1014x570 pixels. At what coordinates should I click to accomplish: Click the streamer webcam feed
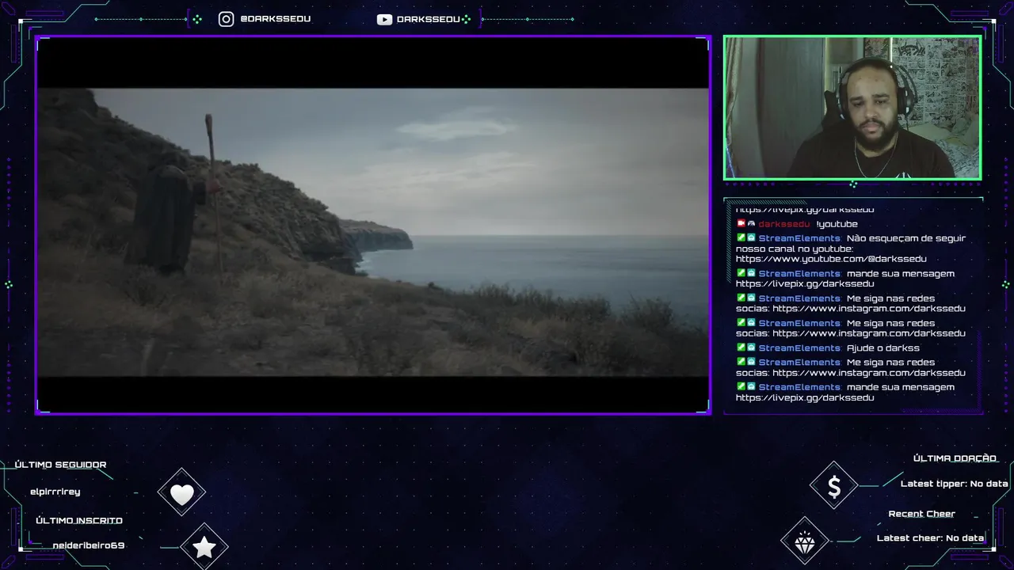click(852, 108)
